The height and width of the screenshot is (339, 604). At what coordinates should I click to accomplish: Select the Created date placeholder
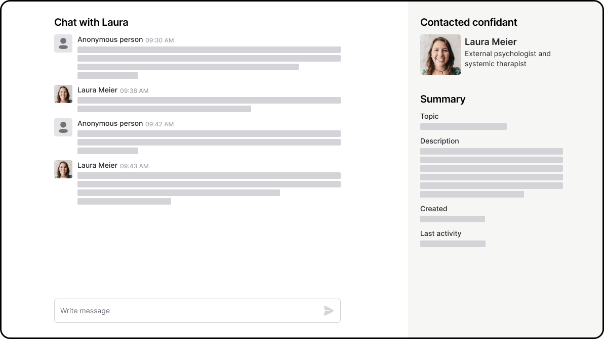[x=452, y=219]
